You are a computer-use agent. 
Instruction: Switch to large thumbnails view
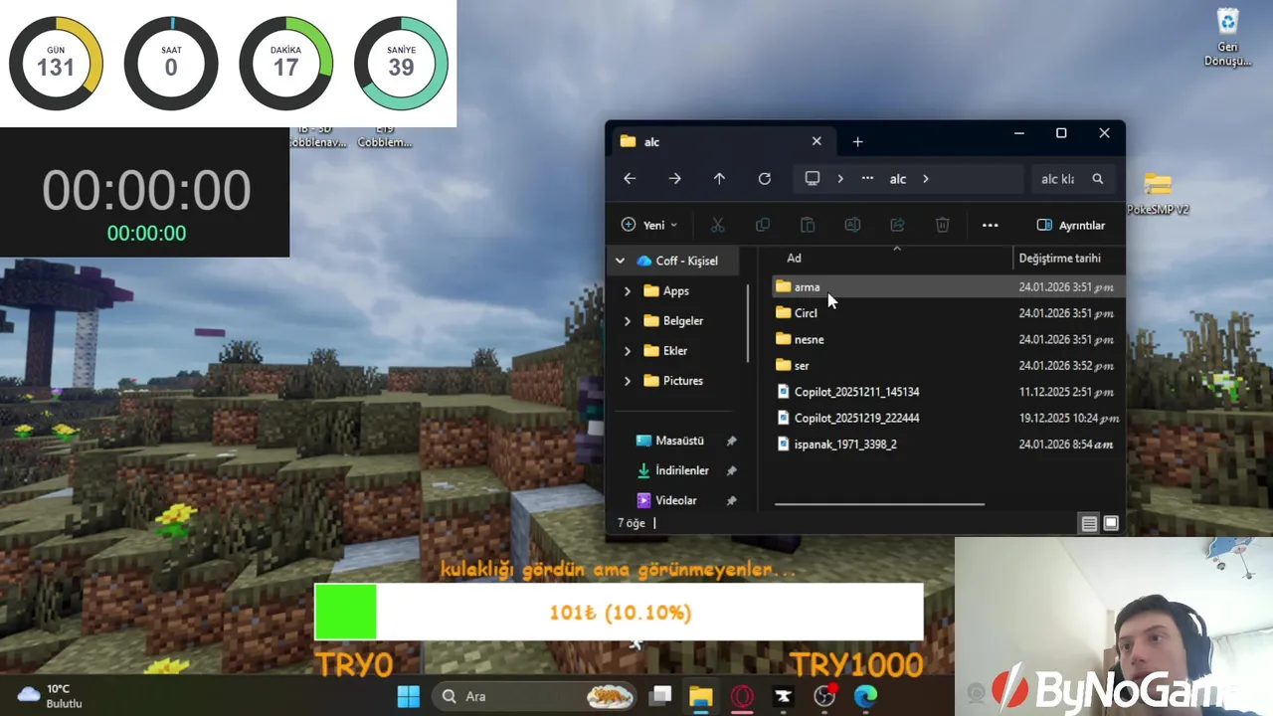coord(1111,523)
